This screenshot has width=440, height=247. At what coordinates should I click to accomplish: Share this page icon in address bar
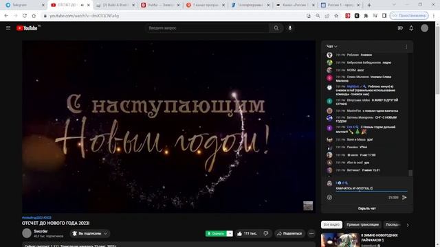click(327, 16)
